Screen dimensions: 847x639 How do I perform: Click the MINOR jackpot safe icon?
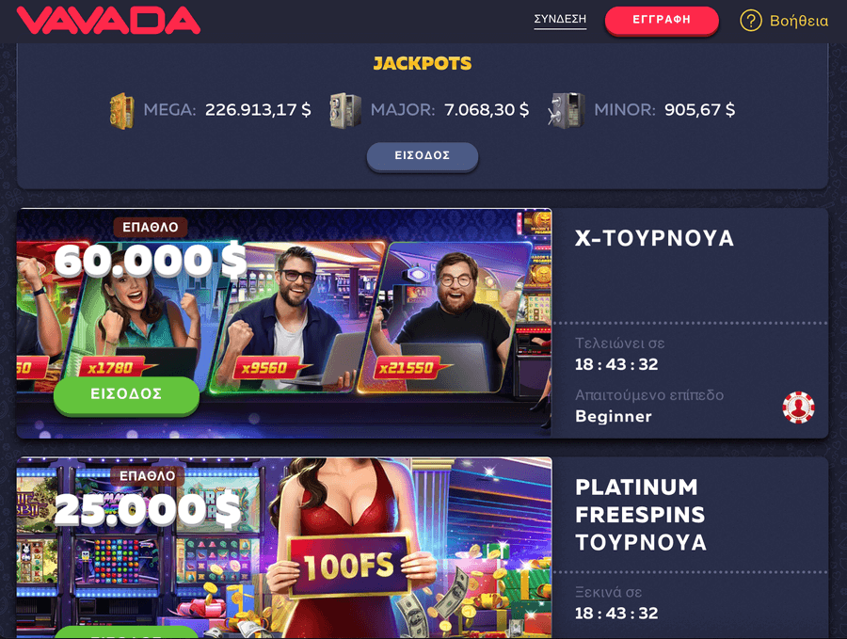click(567, 111)
